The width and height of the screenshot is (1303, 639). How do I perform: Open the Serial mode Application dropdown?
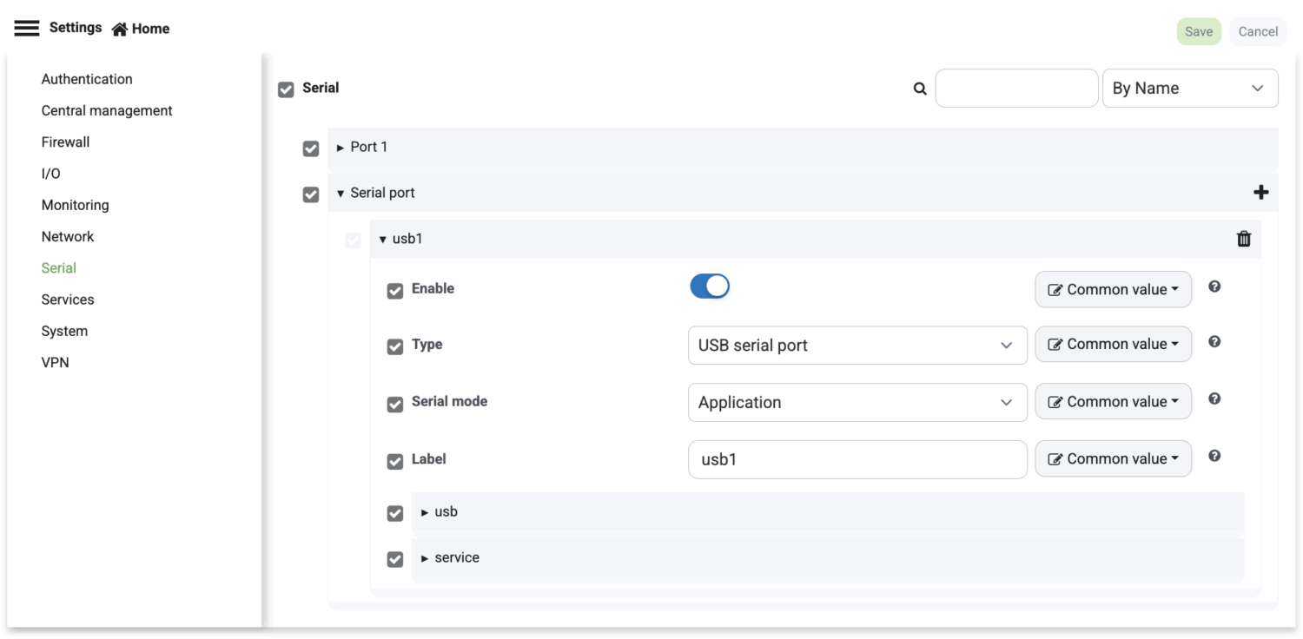[857, 403]
